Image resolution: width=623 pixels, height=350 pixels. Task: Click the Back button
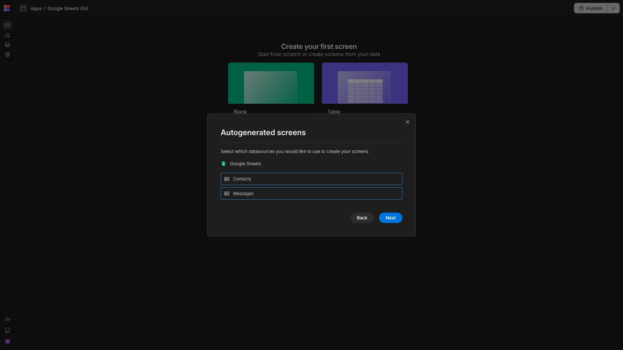[362, 218]
